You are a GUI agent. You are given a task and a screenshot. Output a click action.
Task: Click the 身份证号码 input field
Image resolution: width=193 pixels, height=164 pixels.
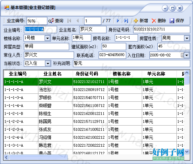click(162, 29)
